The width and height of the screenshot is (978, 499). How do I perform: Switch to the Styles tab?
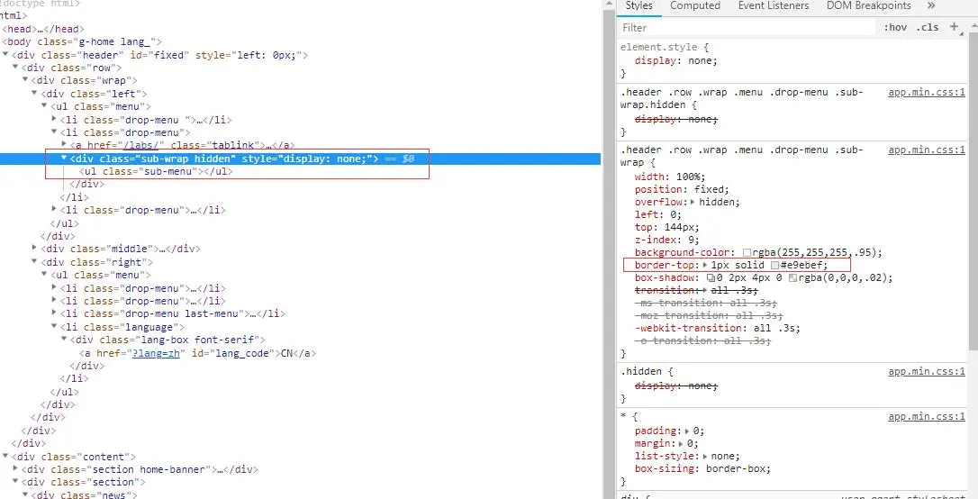(638, 5)
